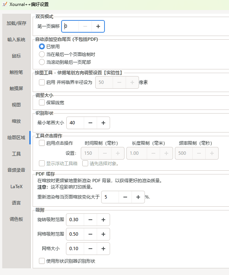Viewport: 229px width, 275px height.
Task: Click 网格吸附范围 field showing 0.50
Action: 75,234
